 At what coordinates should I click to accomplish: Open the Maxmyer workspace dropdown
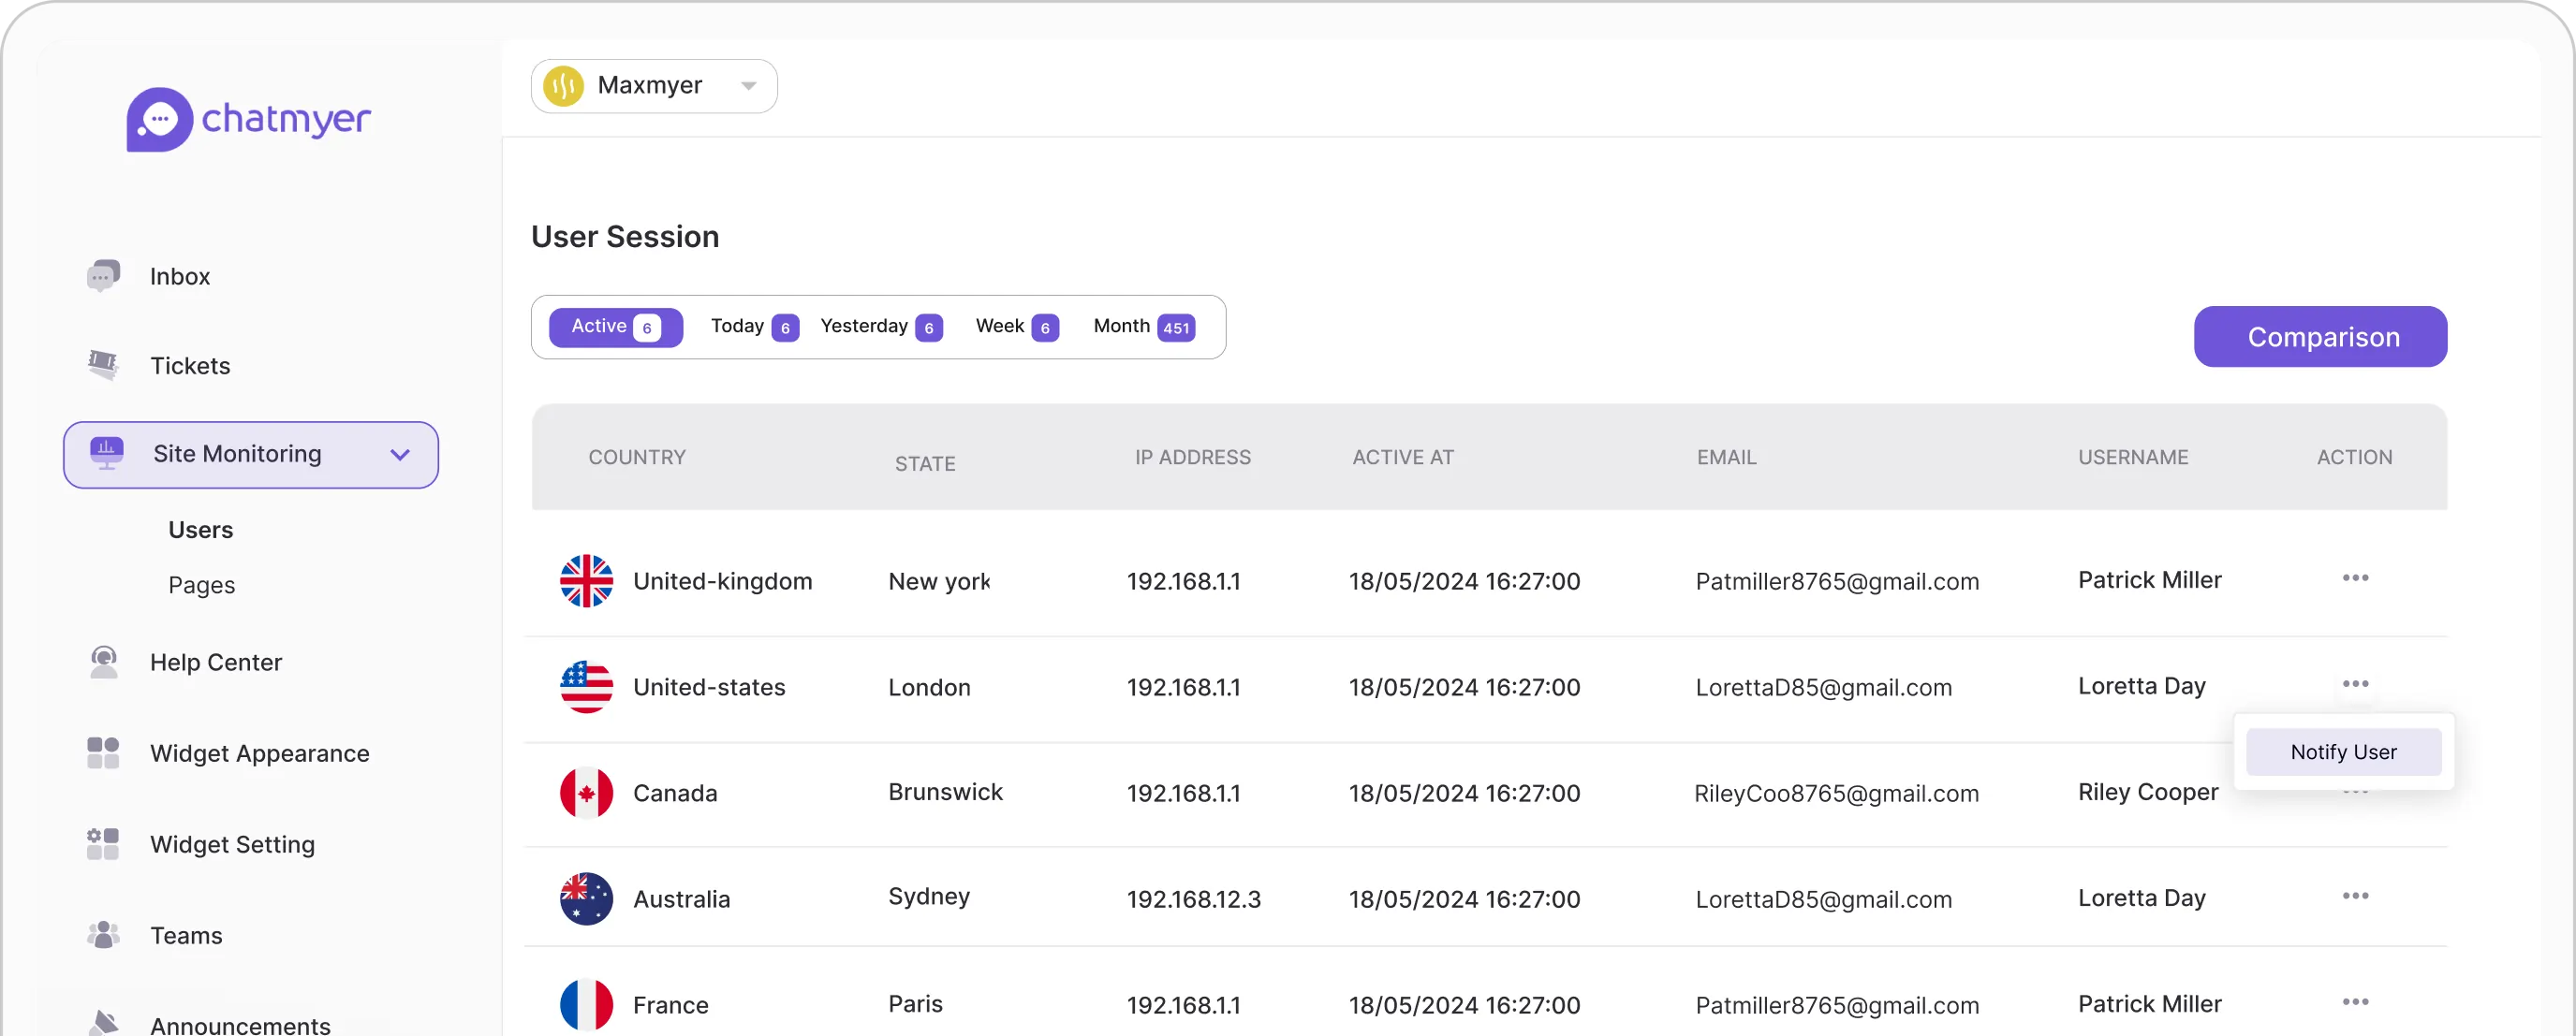[654, 86]
